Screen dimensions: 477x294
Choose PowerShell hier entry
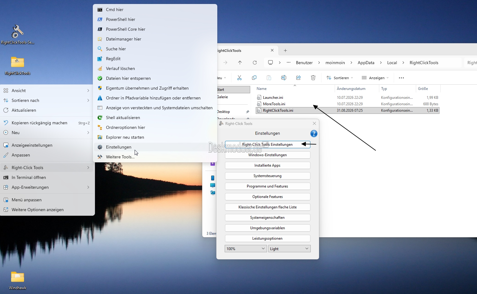click(x=155, y=19)
